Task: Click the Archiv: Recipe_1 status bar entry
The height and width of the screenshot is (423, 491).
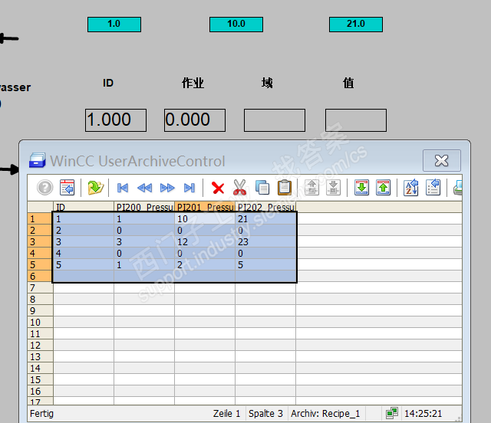Action: pos(325,414)
